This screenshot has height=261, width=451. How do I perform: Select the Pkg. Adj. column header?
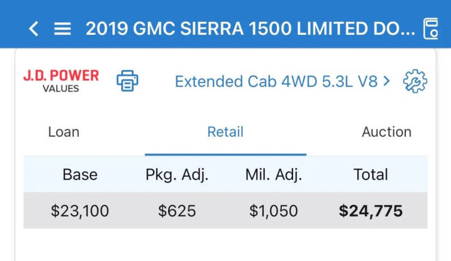[177, 175]
